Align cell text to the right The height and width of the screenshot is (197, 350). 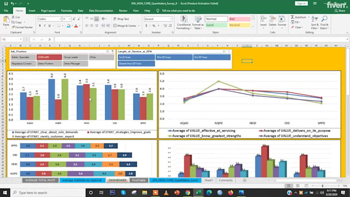[x=96, y=26]
